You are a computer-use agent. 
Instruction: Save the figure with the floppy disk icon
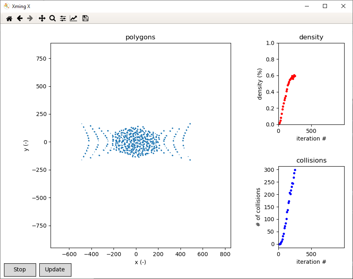click(x=85, y=18)
